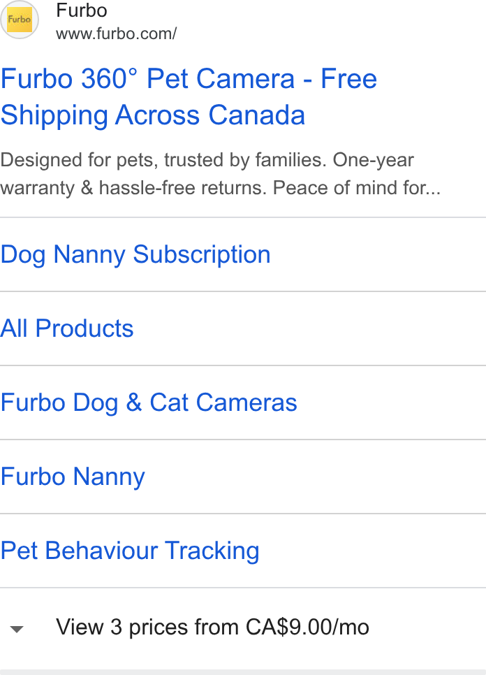Open the Furbo 360° Pet Camera headline
Screen dimensions: 486x675
click(x=189, y=97)
